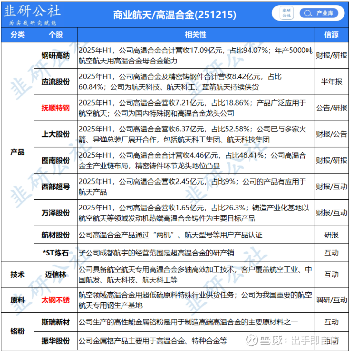Screen dimensions: 349x351
Task: Click 迈信林 description about 多轴高效加工技术
Action: (195, 275)
